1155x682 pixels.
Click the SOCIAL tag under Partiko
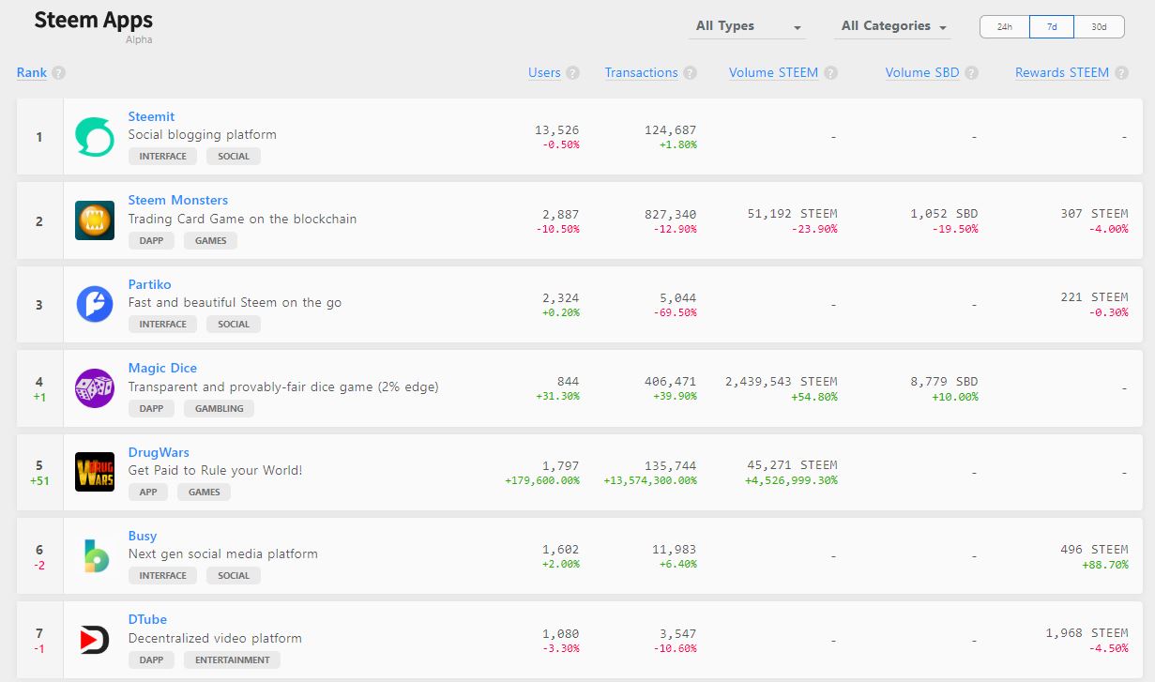(234, 325)
